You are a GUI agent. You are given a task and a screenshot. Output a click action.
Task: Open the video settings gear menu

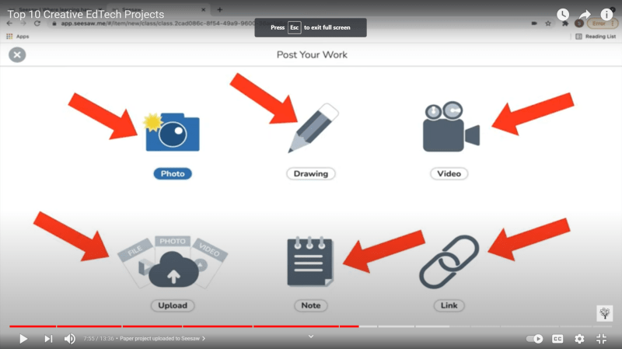tap(579, 339)
